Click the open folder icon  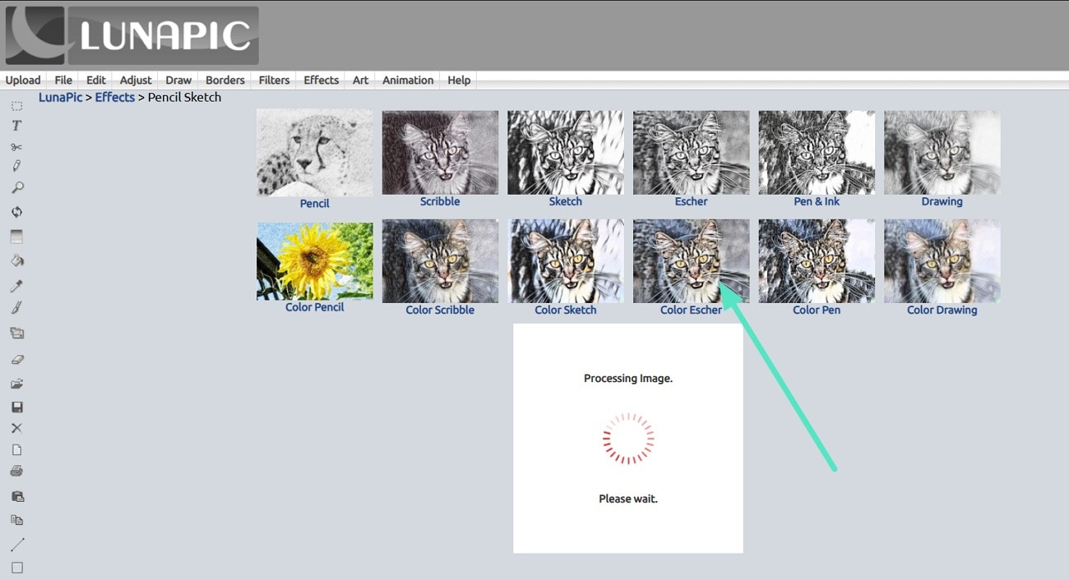[x=16, y=384]
